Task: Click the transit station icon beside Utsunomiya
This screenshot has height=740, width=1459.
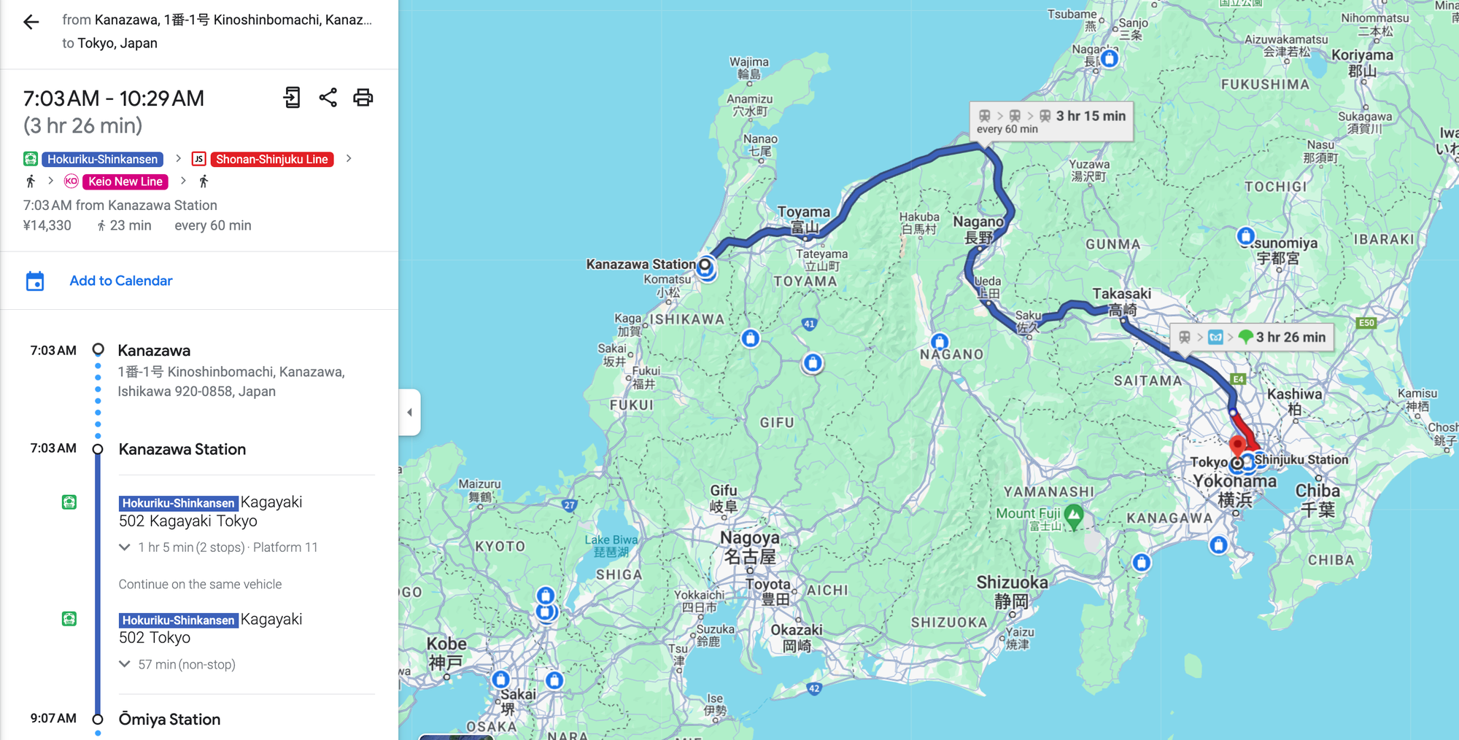Action: coord(1246,236)
